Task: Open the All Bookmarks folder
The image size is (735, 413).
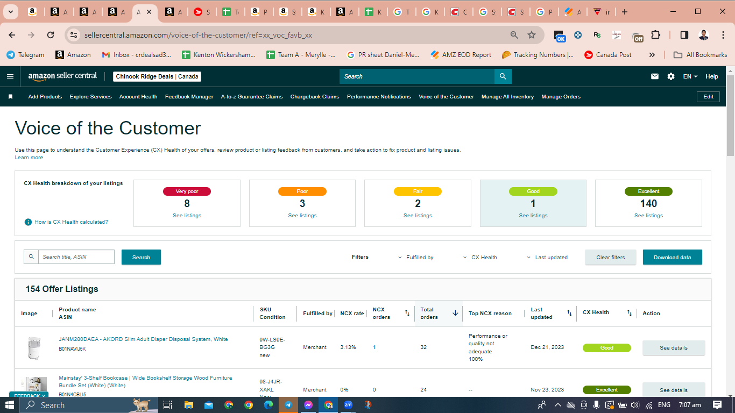Action: 700,55
